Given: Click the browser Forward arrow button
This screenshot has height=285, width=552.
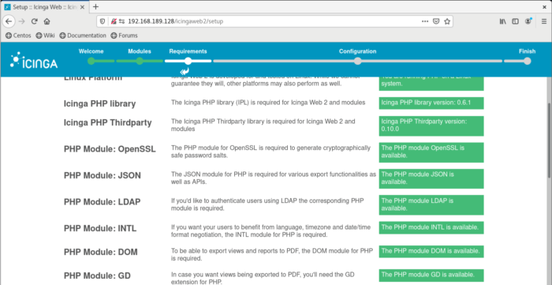Looking at the screenshot, I should (22, 21).
